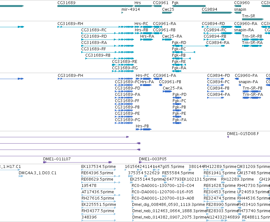This screenshot has width=270, height=222.
Task: Select the Pgk-RD transcript label
Action: [x=179, y=43]
